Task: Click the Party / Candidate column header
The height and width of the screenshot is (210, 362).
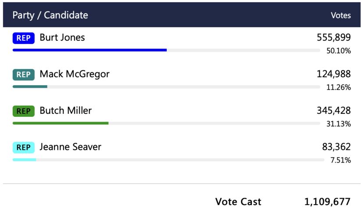Action: pos(50,15)
